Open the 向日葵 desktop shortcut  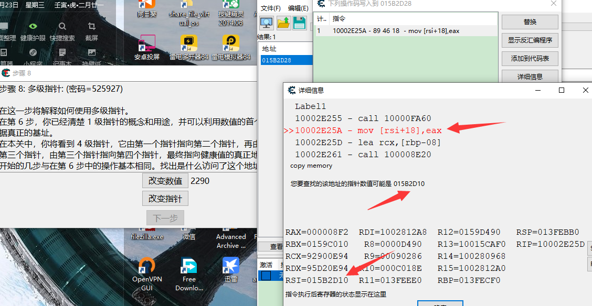click(x=147, y=9)
